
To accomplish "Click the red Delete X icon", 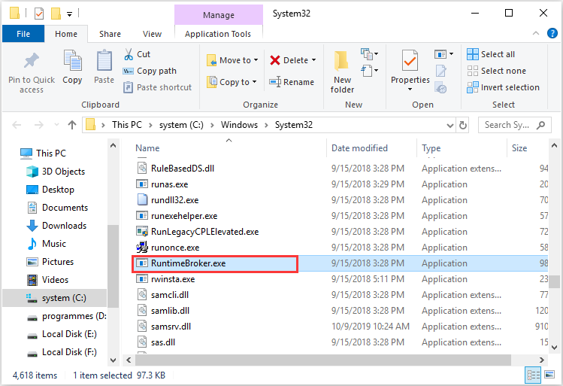I will pyautogui.click(x=274, y=60).
